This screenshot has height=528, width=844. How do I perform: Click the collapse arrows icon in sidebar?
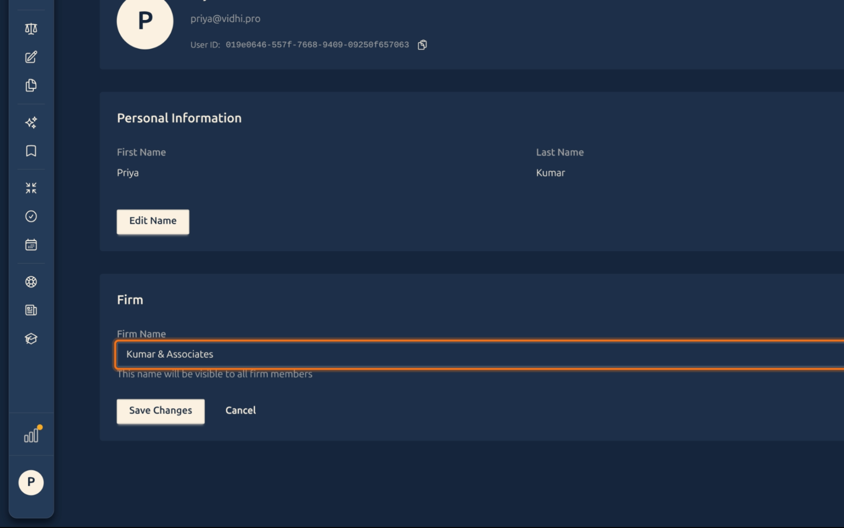(x=31, y=188)
